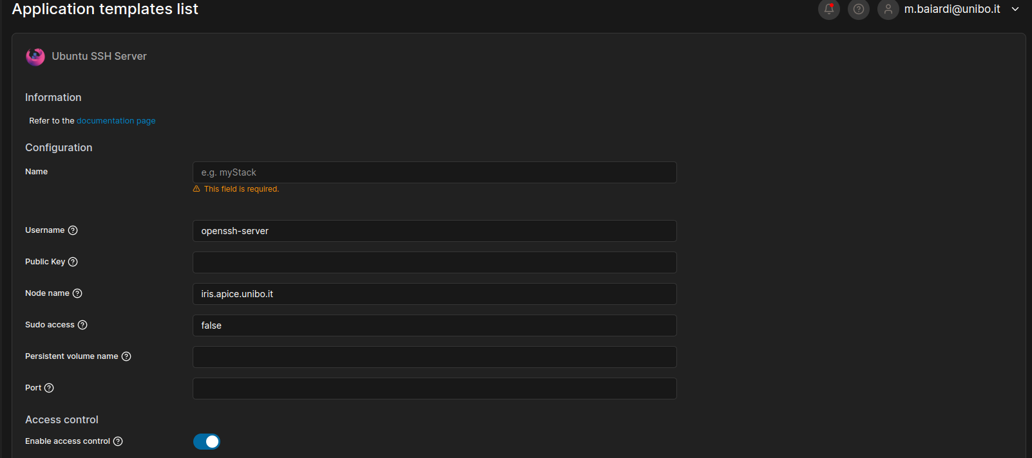Viewport: 1032px width, 458px height.
Task: Click the help question mark icon in header
Action: 859,9
